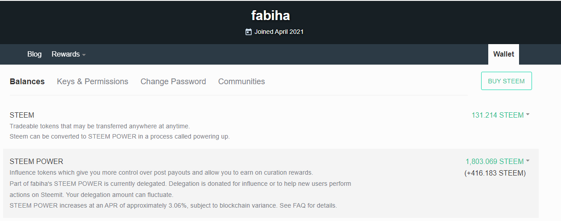Click the BUY STEEM button
This screenshot has width=561, height=221.
point(507,81)
